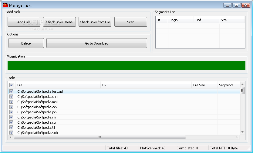Viewport: 253px width, 153px height.
Task: Click the green visualization bar
Action: coord(126,65)
